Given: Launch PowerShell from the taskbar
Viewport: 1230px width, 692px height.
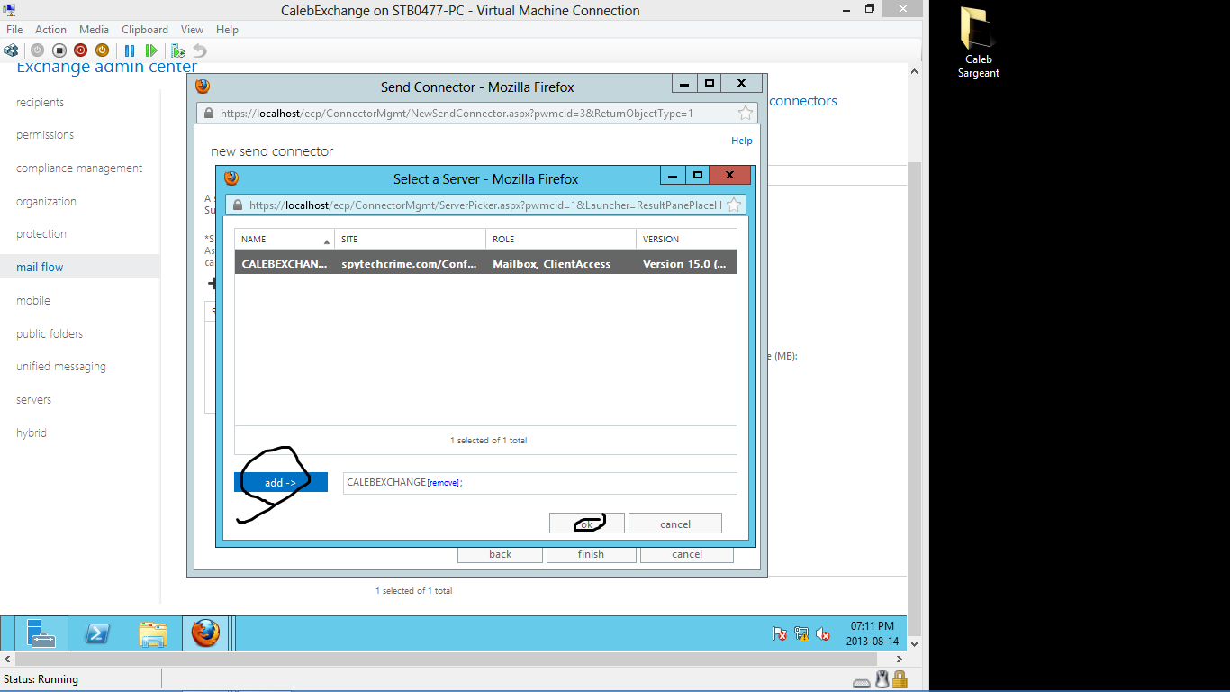Looking at the screenshot, I should (x=97, y=633).
